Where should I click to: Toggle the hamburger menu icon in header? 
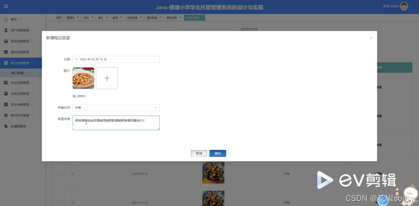point(6,6)
